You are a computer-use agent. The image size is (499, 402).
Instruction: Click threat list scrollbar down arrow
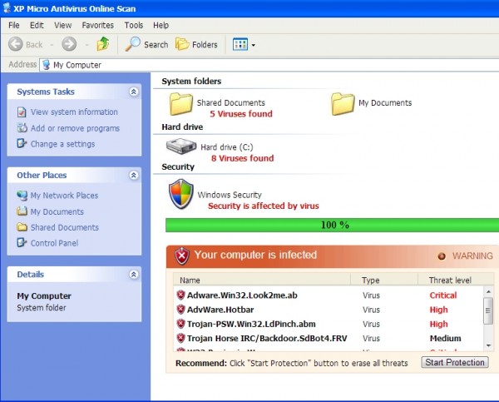pyautogui.click(x=488, y=345)
